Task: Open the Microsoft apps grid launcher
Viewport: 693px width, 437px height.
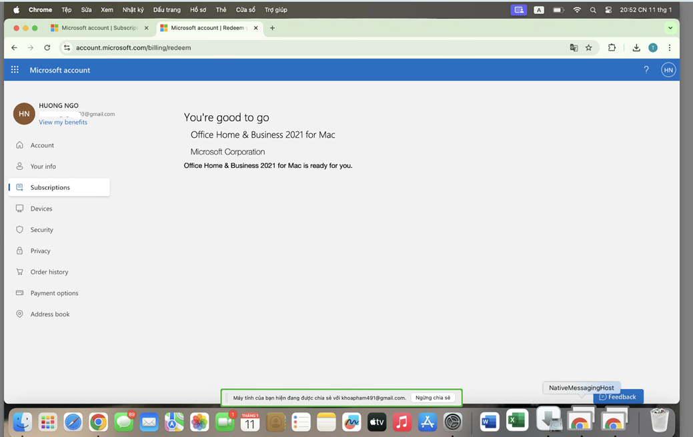Action: 15,70
